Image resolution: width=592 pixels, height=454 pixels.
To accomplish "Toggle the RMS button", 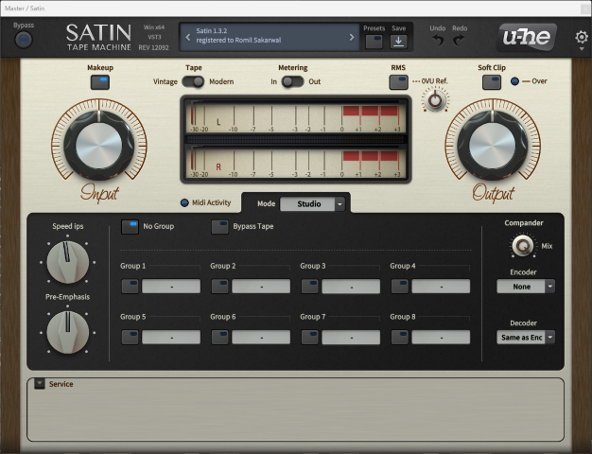I will tap(399, 82).
